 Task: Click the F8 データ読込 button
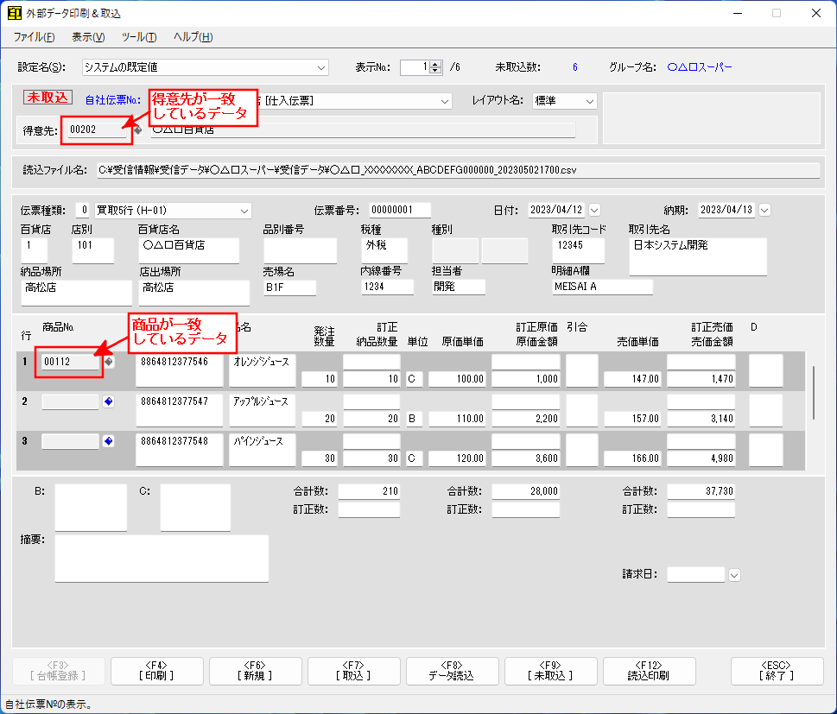[x=452, y=671]
